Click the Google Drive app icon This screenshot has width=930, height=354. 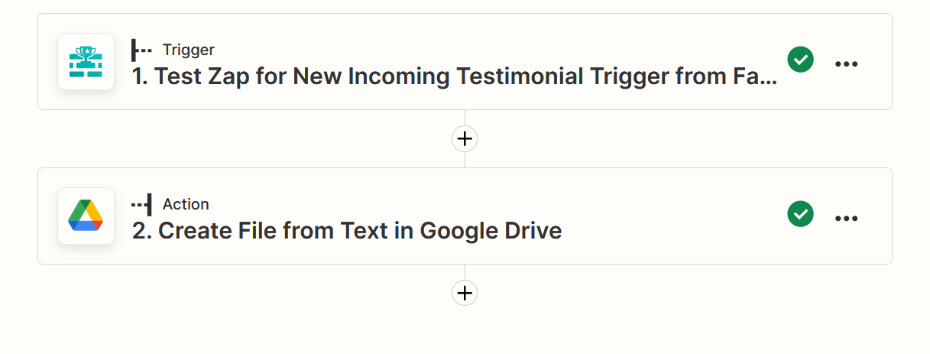click(x=86, y=216)
